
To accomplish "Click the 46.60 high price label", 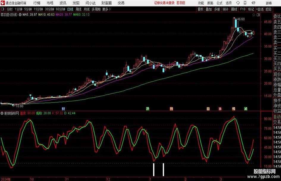I will click(x=241, y=19).
